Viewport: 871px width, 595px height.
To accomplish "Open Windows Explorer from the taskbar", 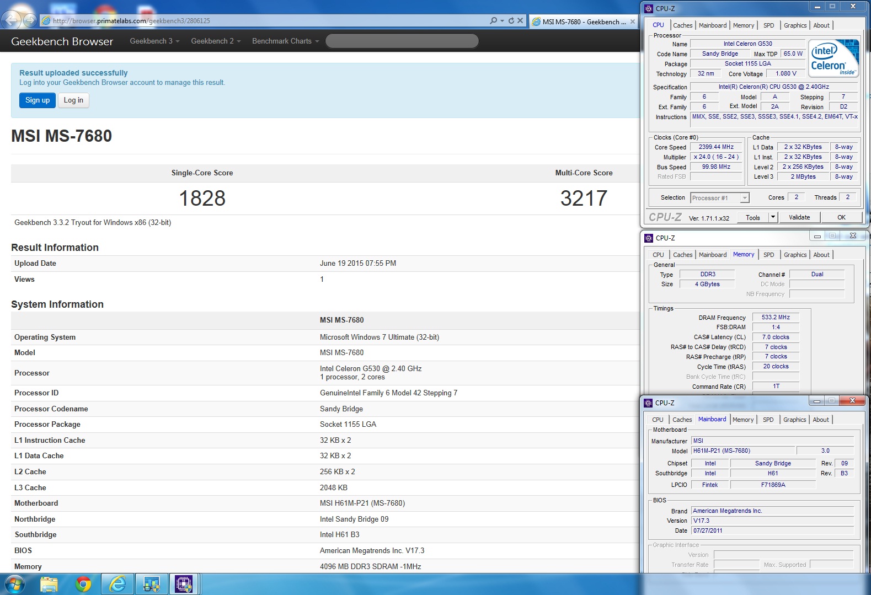I will point(49,584).
